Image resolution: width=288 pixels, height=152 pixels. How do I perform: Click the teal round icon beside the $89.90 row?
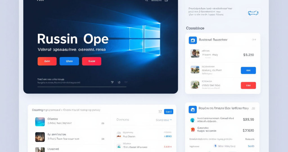point(192,120)
